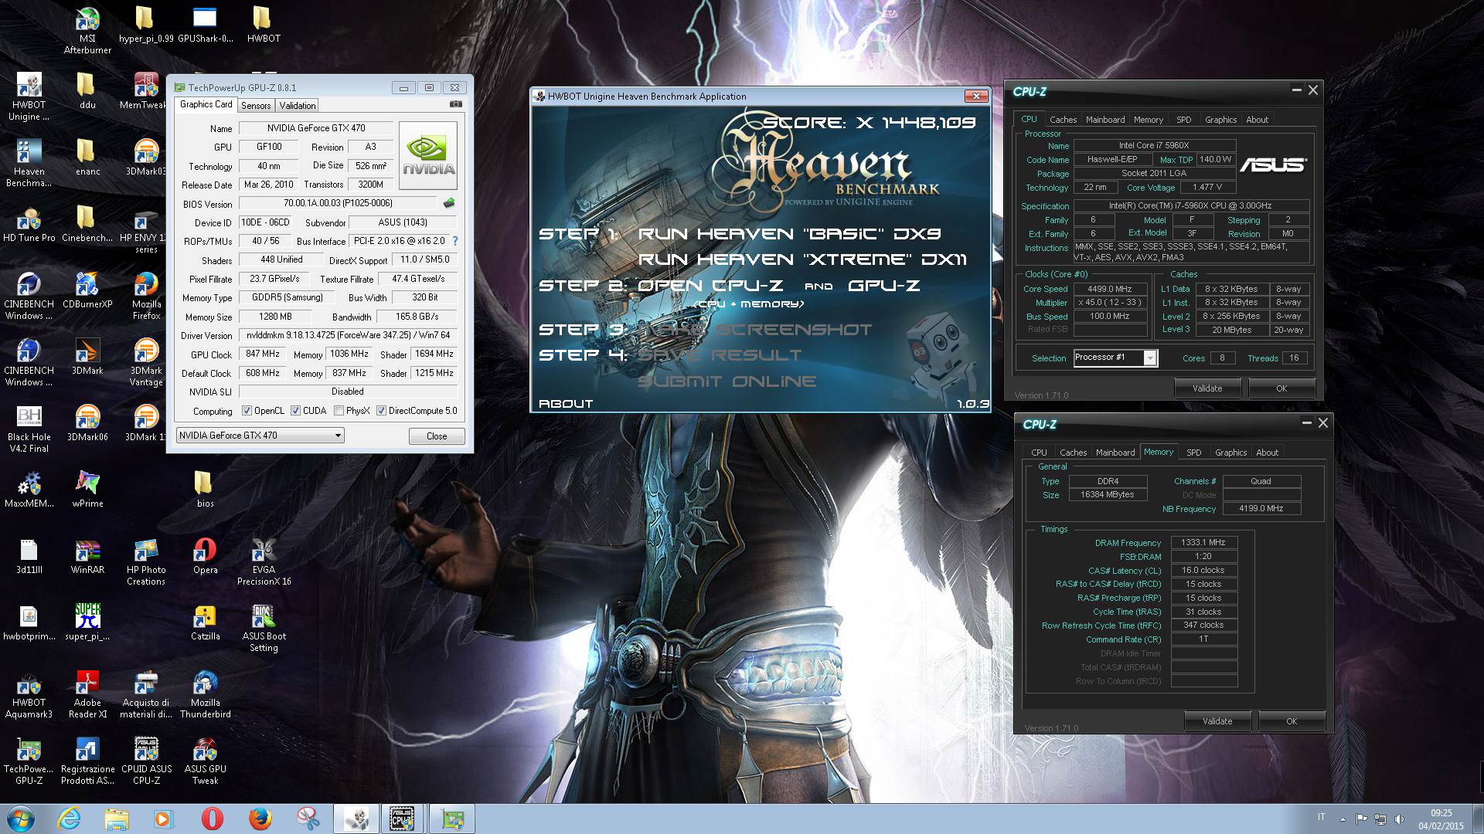Open HD Tune Pro shortcut
The image size is (1484, 834).
(x=29, y=225)
